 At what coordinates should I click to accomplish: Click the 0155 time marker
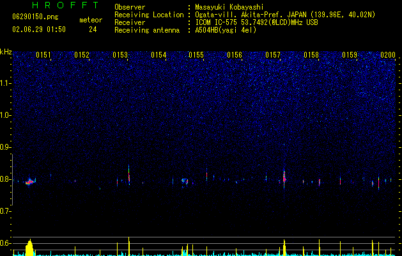pyautogui.click(x=196, y=55)
